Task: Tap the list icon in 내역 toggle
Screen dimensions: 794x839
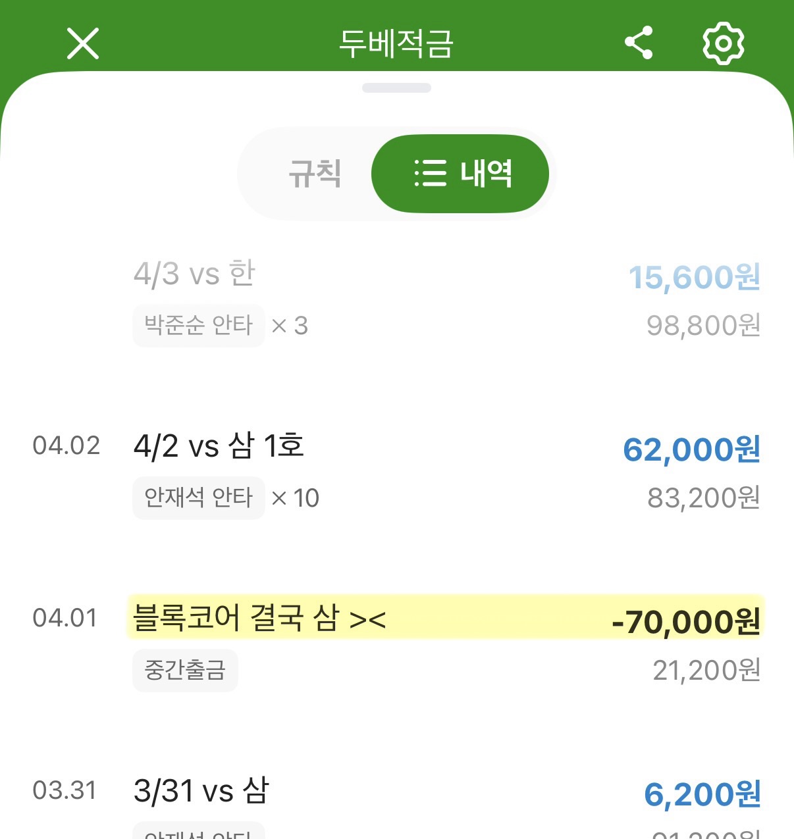Action: [x=431, y=174]
